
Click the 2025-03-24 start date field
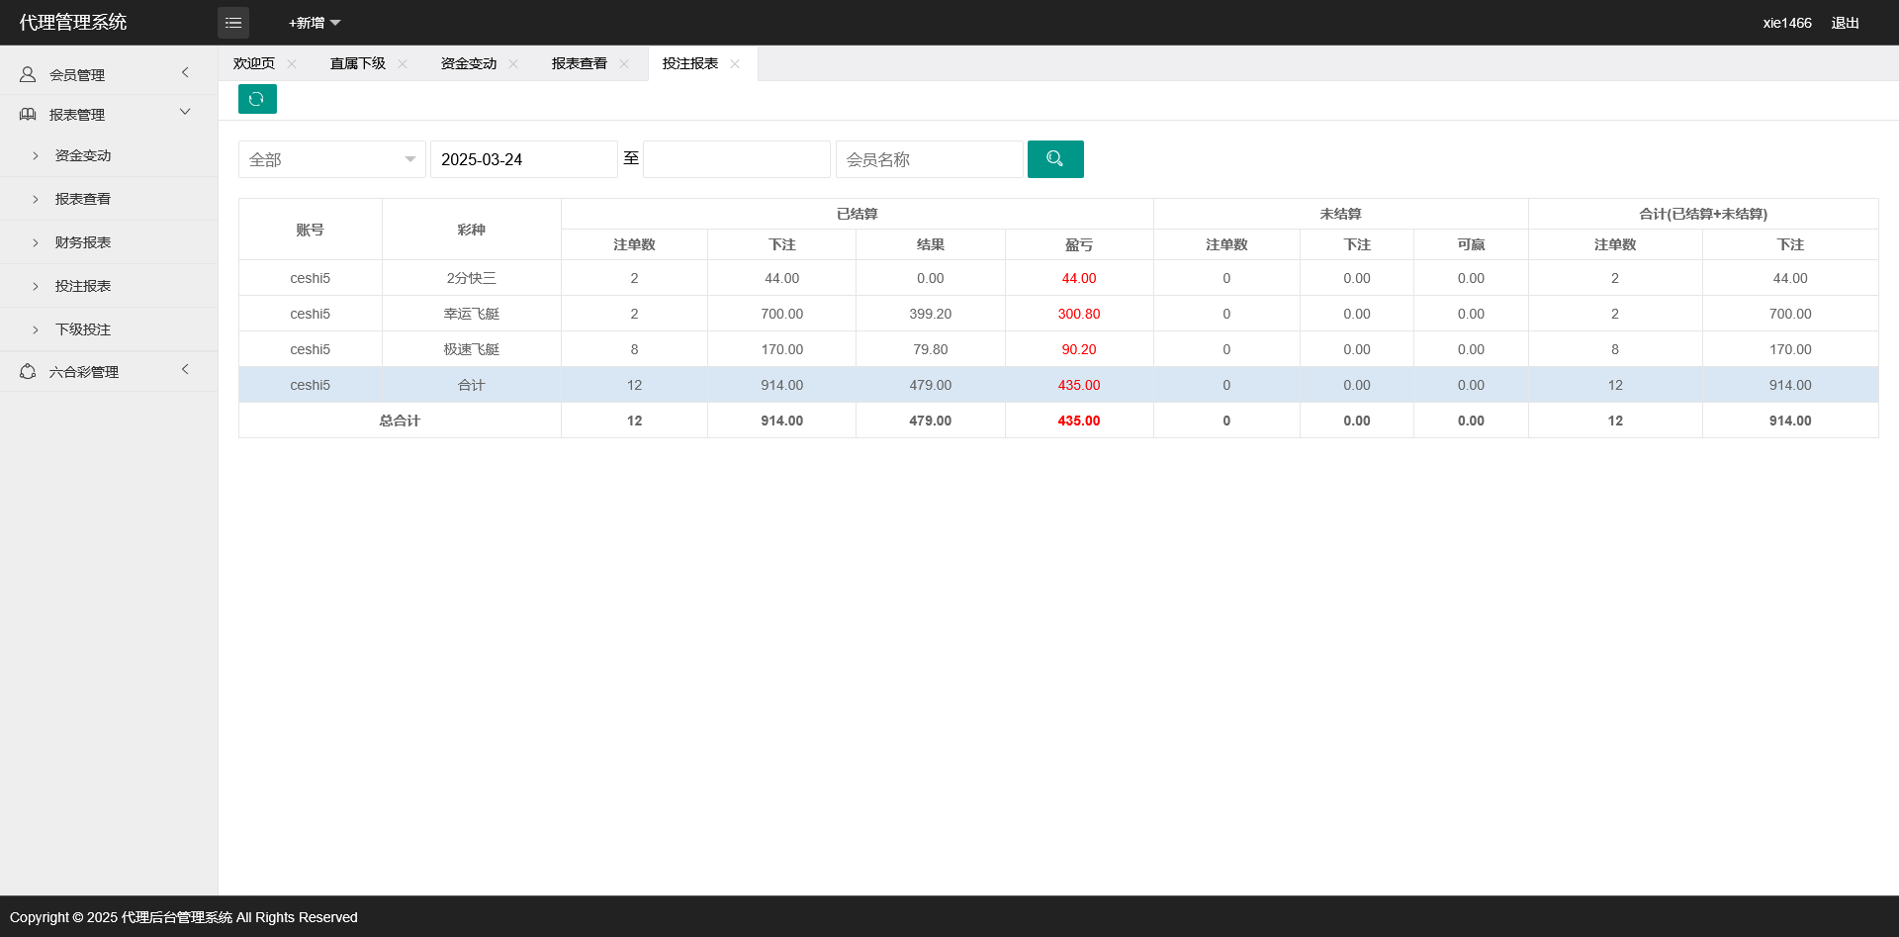(x=523, y=158)
